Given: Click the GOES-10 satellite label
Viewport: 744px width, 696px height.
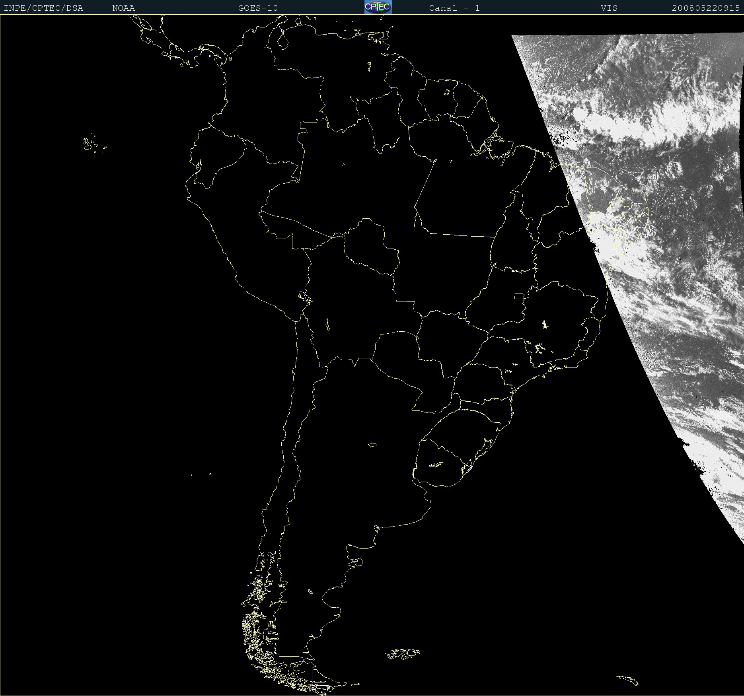Looking at the screenshot, I should (x=258, y=8).
